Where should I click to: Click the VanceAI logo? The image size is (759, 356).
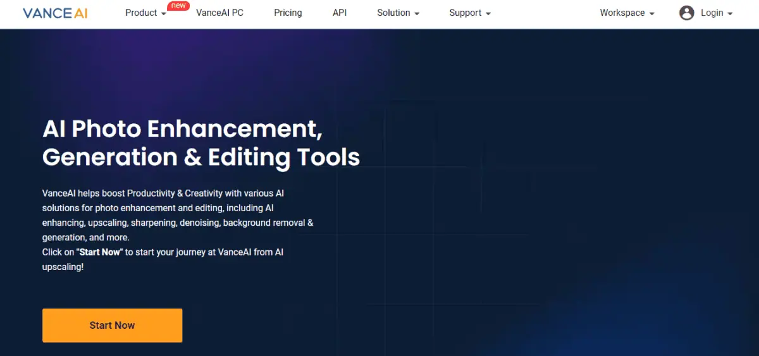point(55,13)
